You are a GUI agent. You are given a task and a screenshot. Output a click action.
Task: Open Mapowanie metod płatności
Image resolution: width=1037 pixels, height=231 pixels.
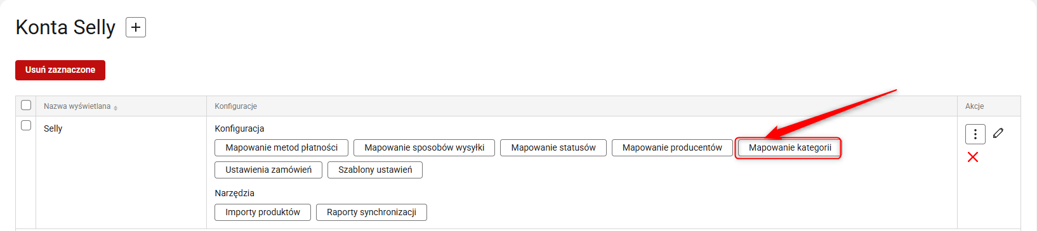(282, 147)
